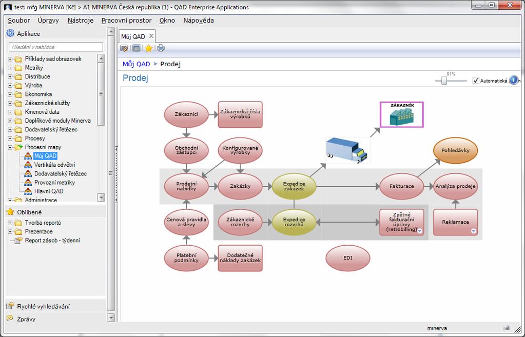Click the table view icon in the toolbar
The width and height of the screenshot is (525, 337).
[137, 48]
